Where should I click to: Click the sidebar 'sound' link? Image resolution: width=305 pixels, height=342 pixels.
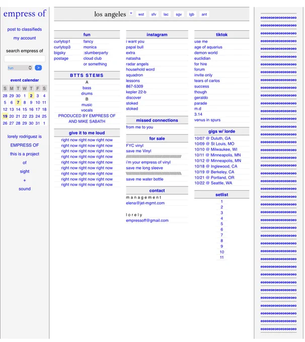[25, 189]
